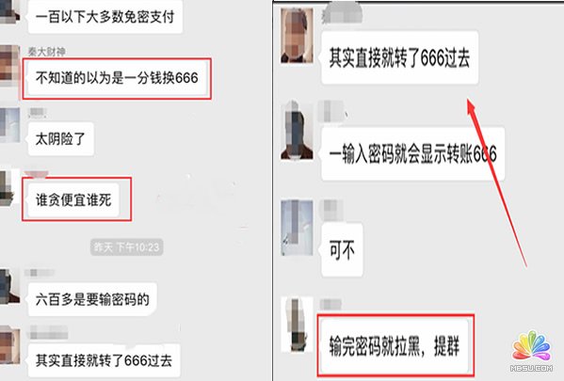Viewport: 564px width, 381px height.
Task: Select message 不知道的以为是一分钱换666
Action: [117, 78]
